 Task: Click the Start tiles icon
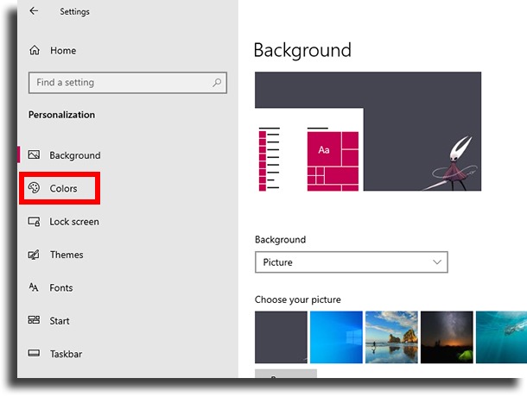point(34,320)
